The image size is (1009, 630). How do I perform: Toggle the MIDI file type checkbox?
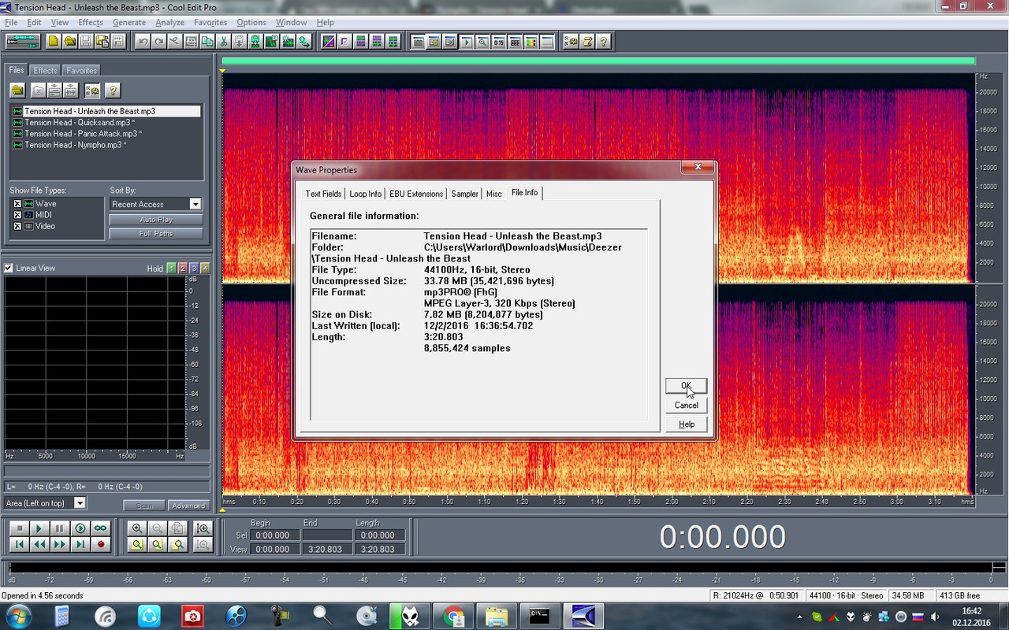(x=17, y=215)
